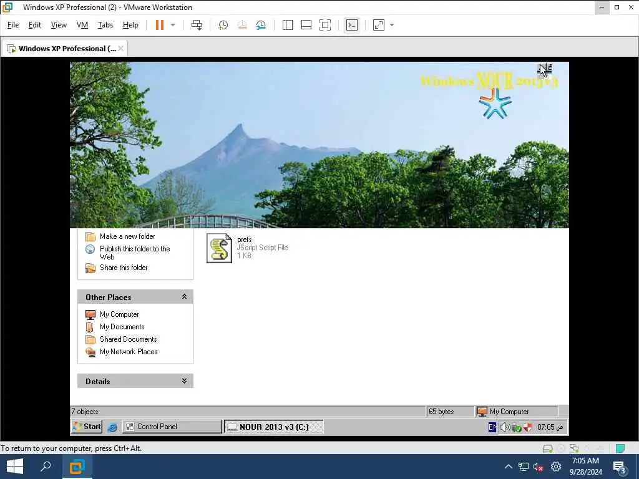The width and height of the screenshot is (639, 479).
Task: Switch to Control Panel taskbar button
Action: (x=172, y=427)
